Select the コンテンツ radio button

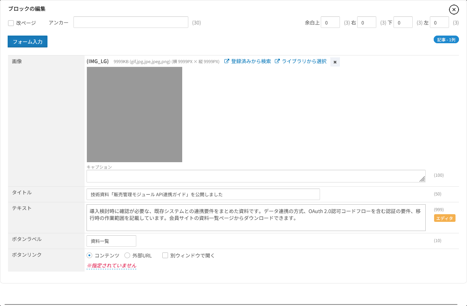pos(90,256)
